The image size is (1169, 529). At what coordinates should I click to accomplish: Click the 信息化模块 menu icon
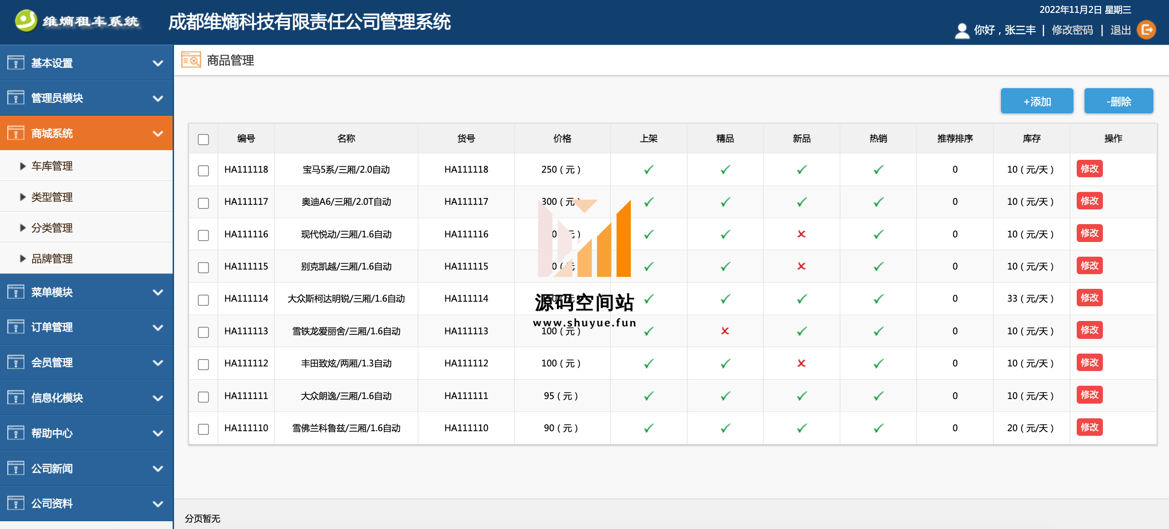click(16, 398)
